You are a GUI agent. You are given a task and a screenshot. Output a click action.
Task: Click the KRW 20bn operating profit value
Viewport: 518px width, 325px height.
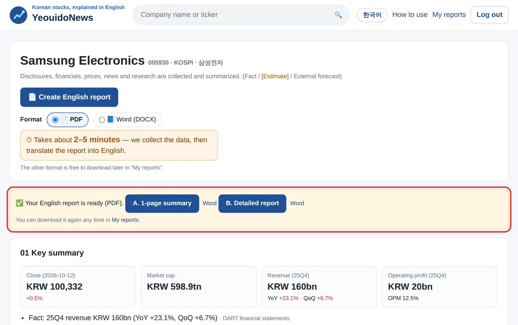click(410, 287)
